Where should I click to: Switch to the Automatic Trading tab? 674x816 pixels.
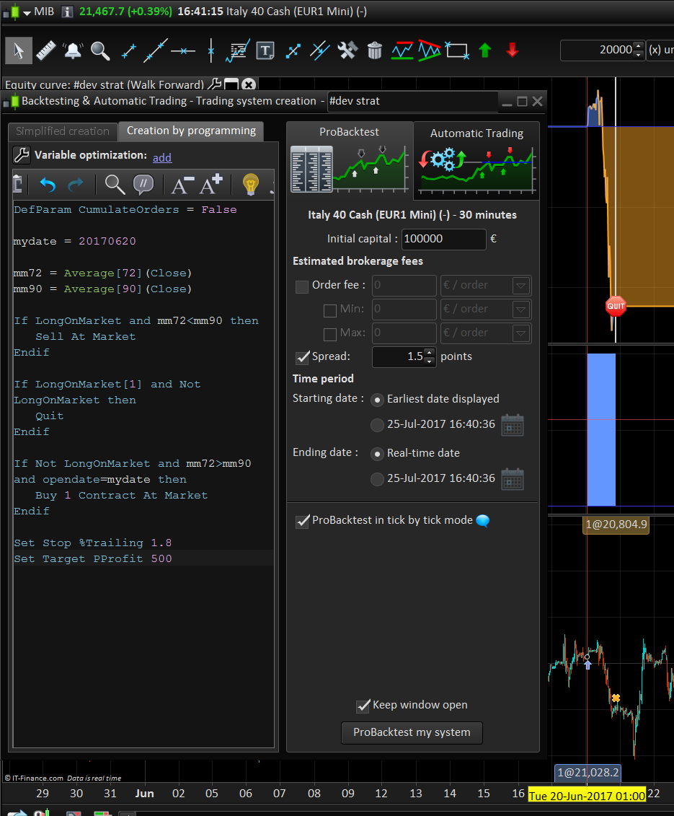tap(476, 133)
